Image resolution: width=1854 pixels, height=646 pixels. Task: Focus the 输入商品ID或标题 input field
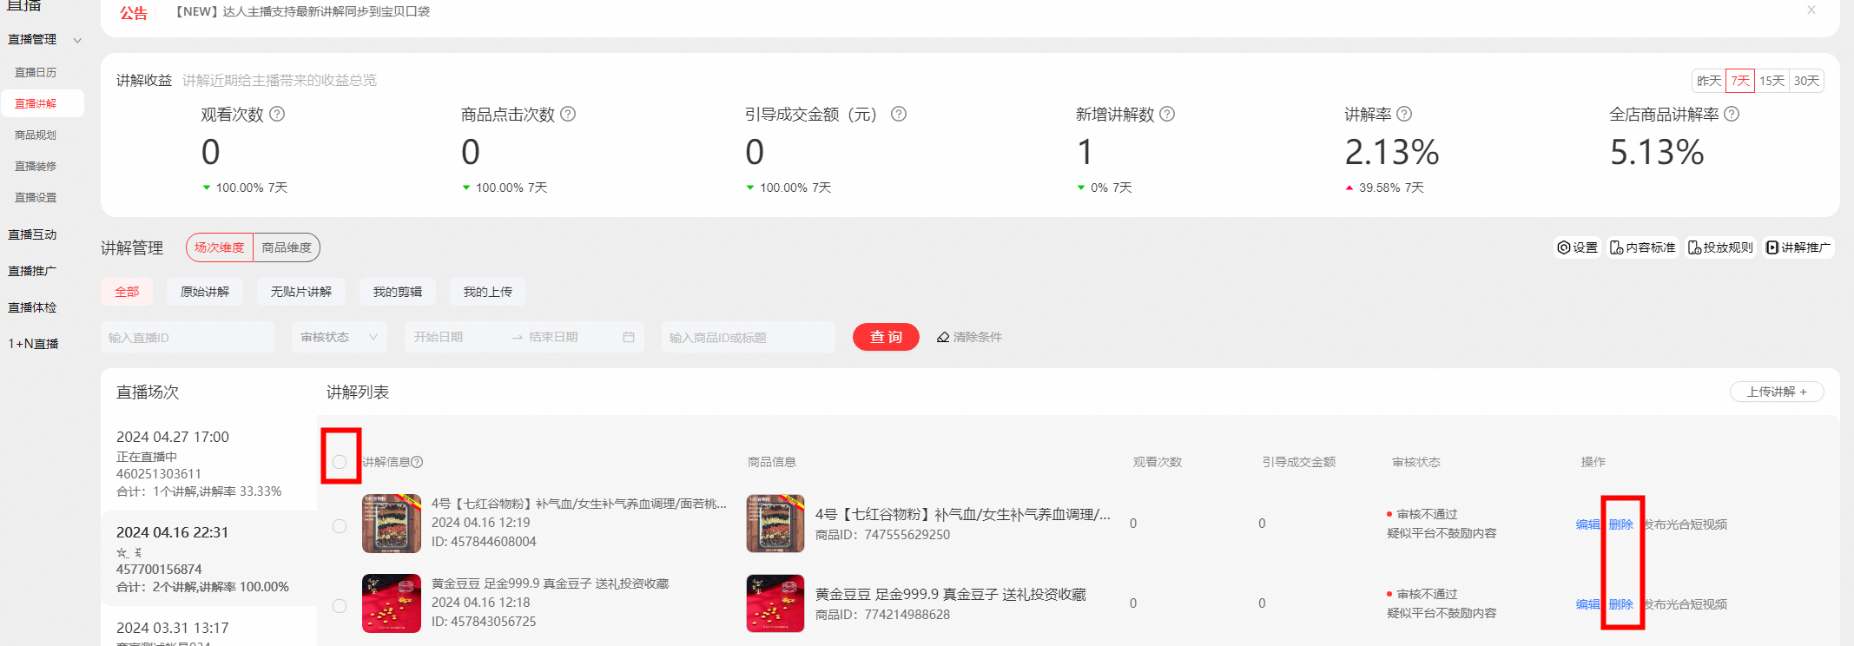pos(748,337)
